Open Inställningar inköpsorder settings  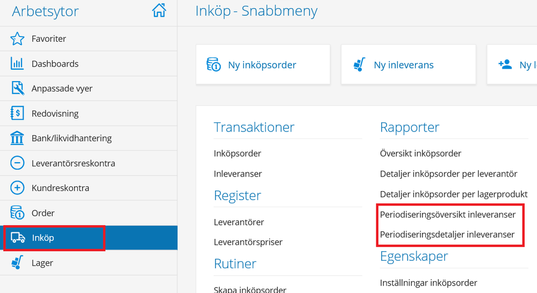pyautogui.click(x=428, y=283)
